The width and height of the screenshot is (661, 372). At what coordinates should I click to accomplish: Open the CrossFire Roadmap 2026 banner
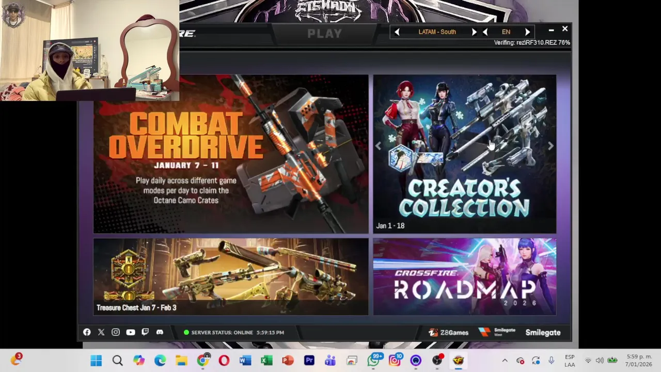[465, 276]
